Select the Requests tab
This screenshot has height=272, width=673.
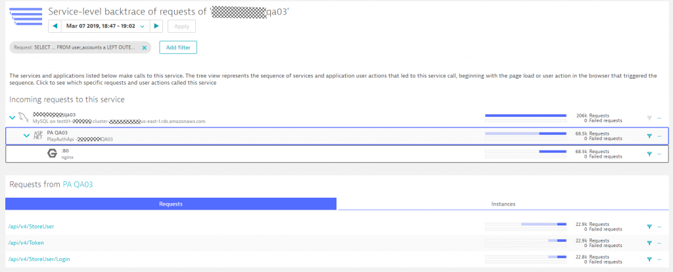(171, 204)
